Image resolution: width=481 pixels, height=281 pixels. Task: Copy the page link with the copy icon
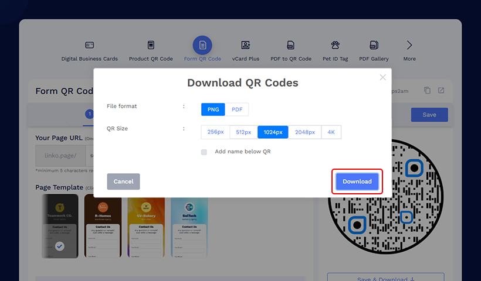[427, 90]
